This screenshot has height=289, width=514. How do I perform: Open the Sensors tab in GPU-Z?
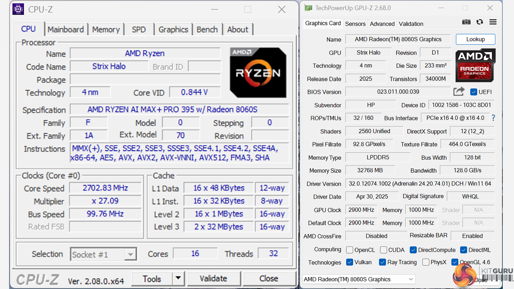355,24
